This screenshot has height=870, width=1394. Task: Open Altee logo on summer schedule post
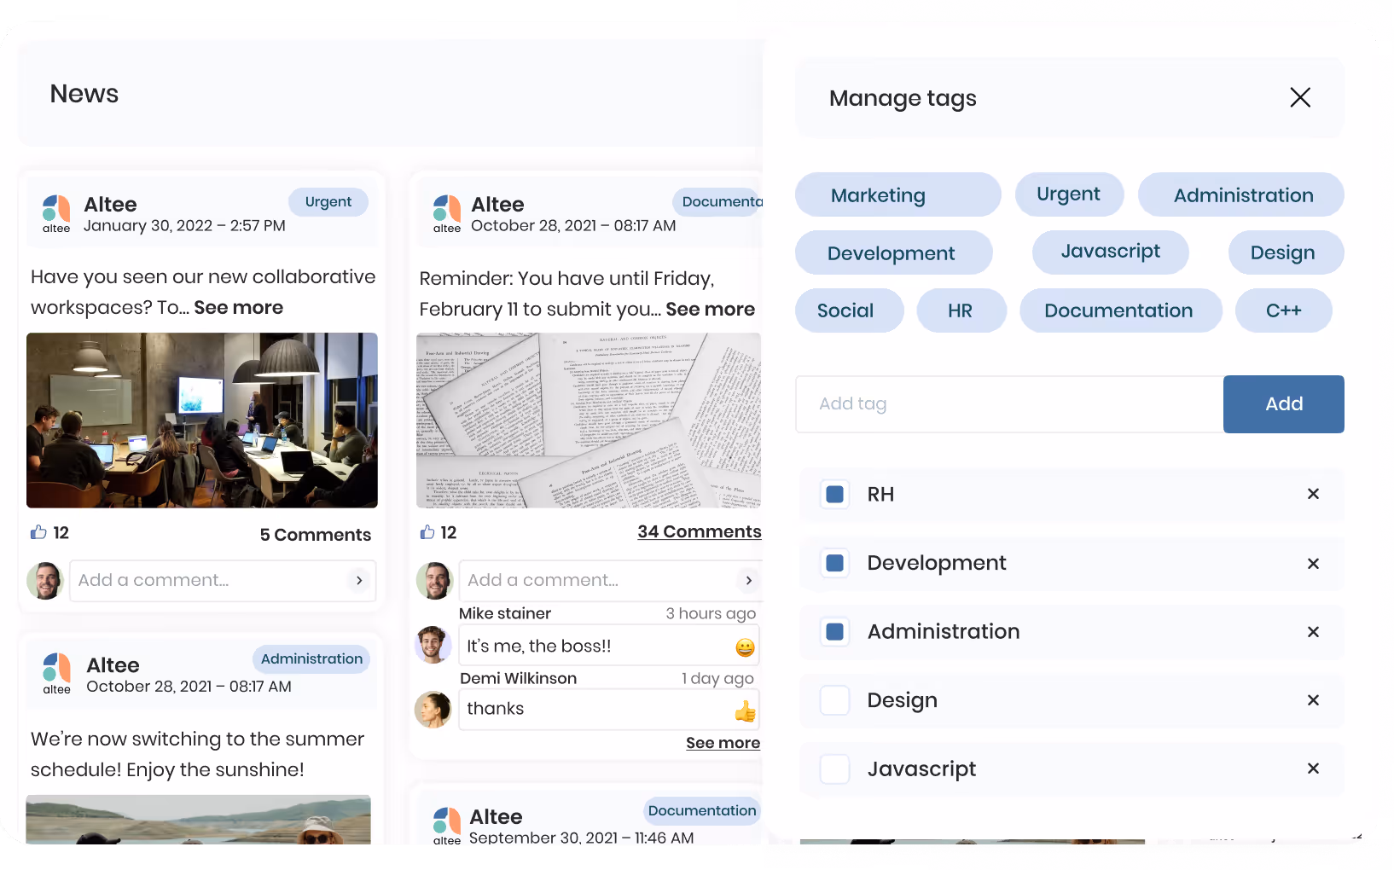[56, 674]
